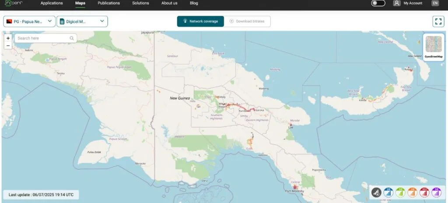The height and width of the screenshot is (203, 448).
Task: Click the Sandaun province label
Action: pyautogui.click(x=172, y=56)
